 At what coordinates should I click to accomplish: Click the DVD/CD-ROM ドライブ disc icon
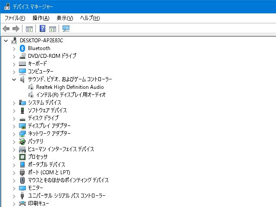coord(23,56)
